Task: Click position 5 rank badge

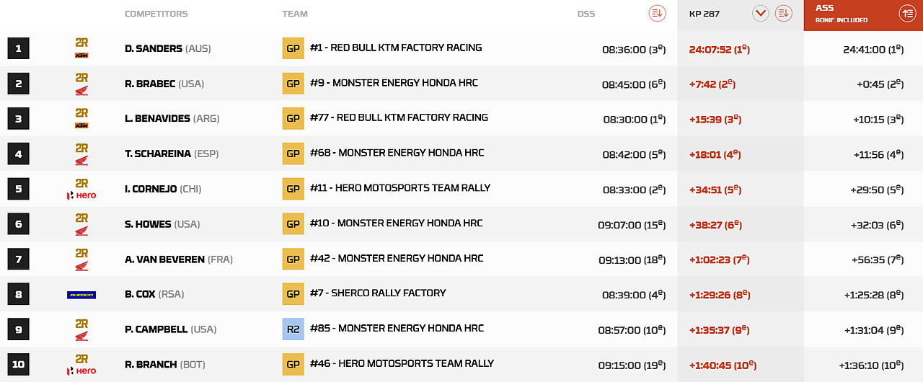Action: tap(18, 189)
